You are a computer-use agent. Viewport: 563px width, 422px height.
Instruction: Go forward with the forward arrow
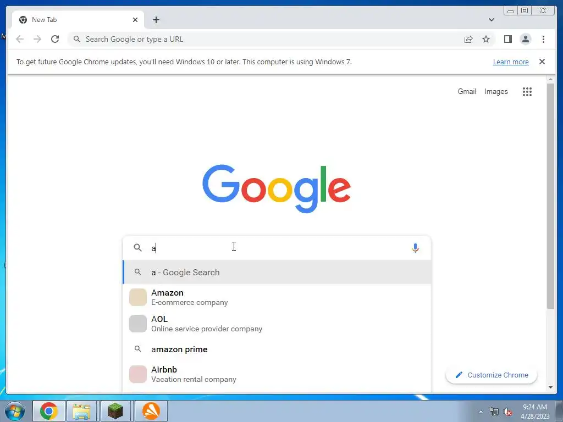[37, 39]
